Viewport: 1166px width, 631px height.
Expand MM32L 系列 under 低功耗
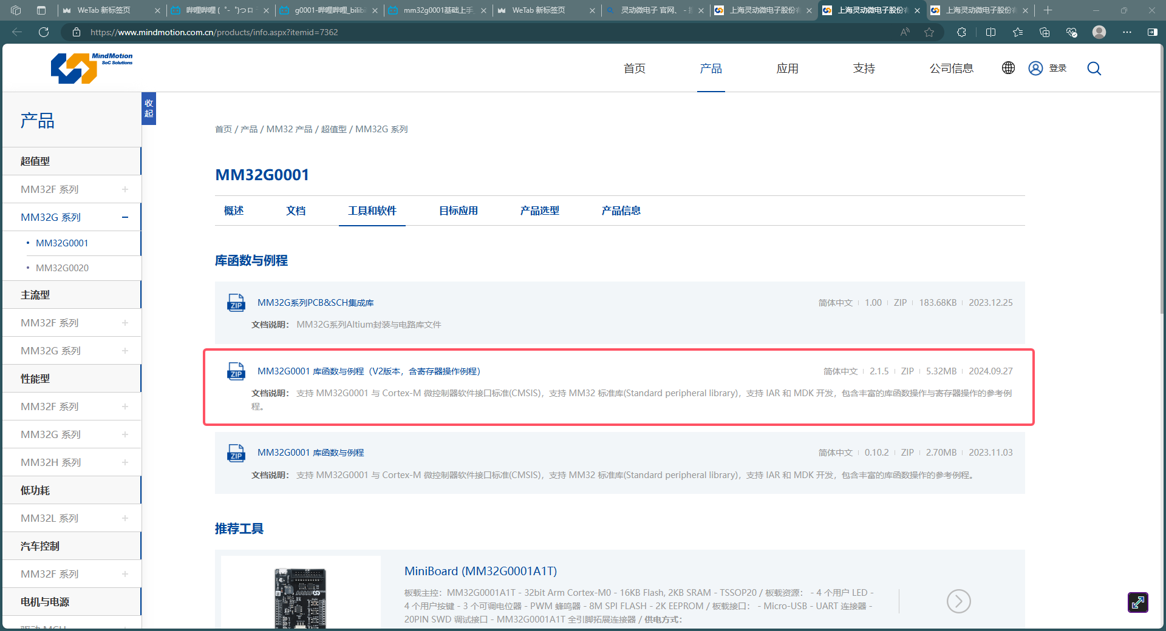pos(124,518)
